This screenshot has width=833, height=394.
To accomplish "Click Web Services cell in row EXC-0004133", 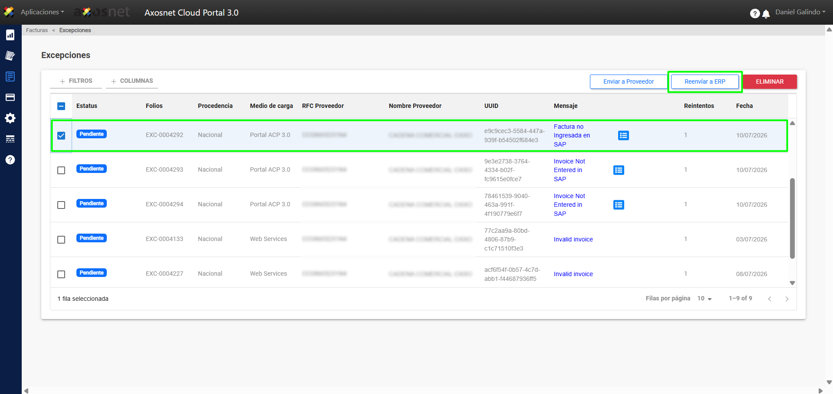I will (268, 239).
